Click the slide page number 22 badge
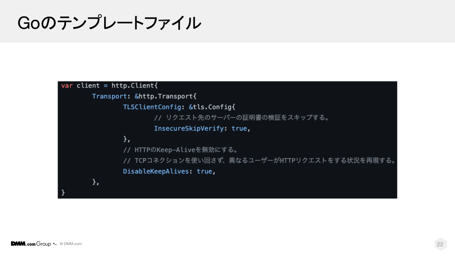This screenshot has height=256, width=455. click(x=440, y=244)
